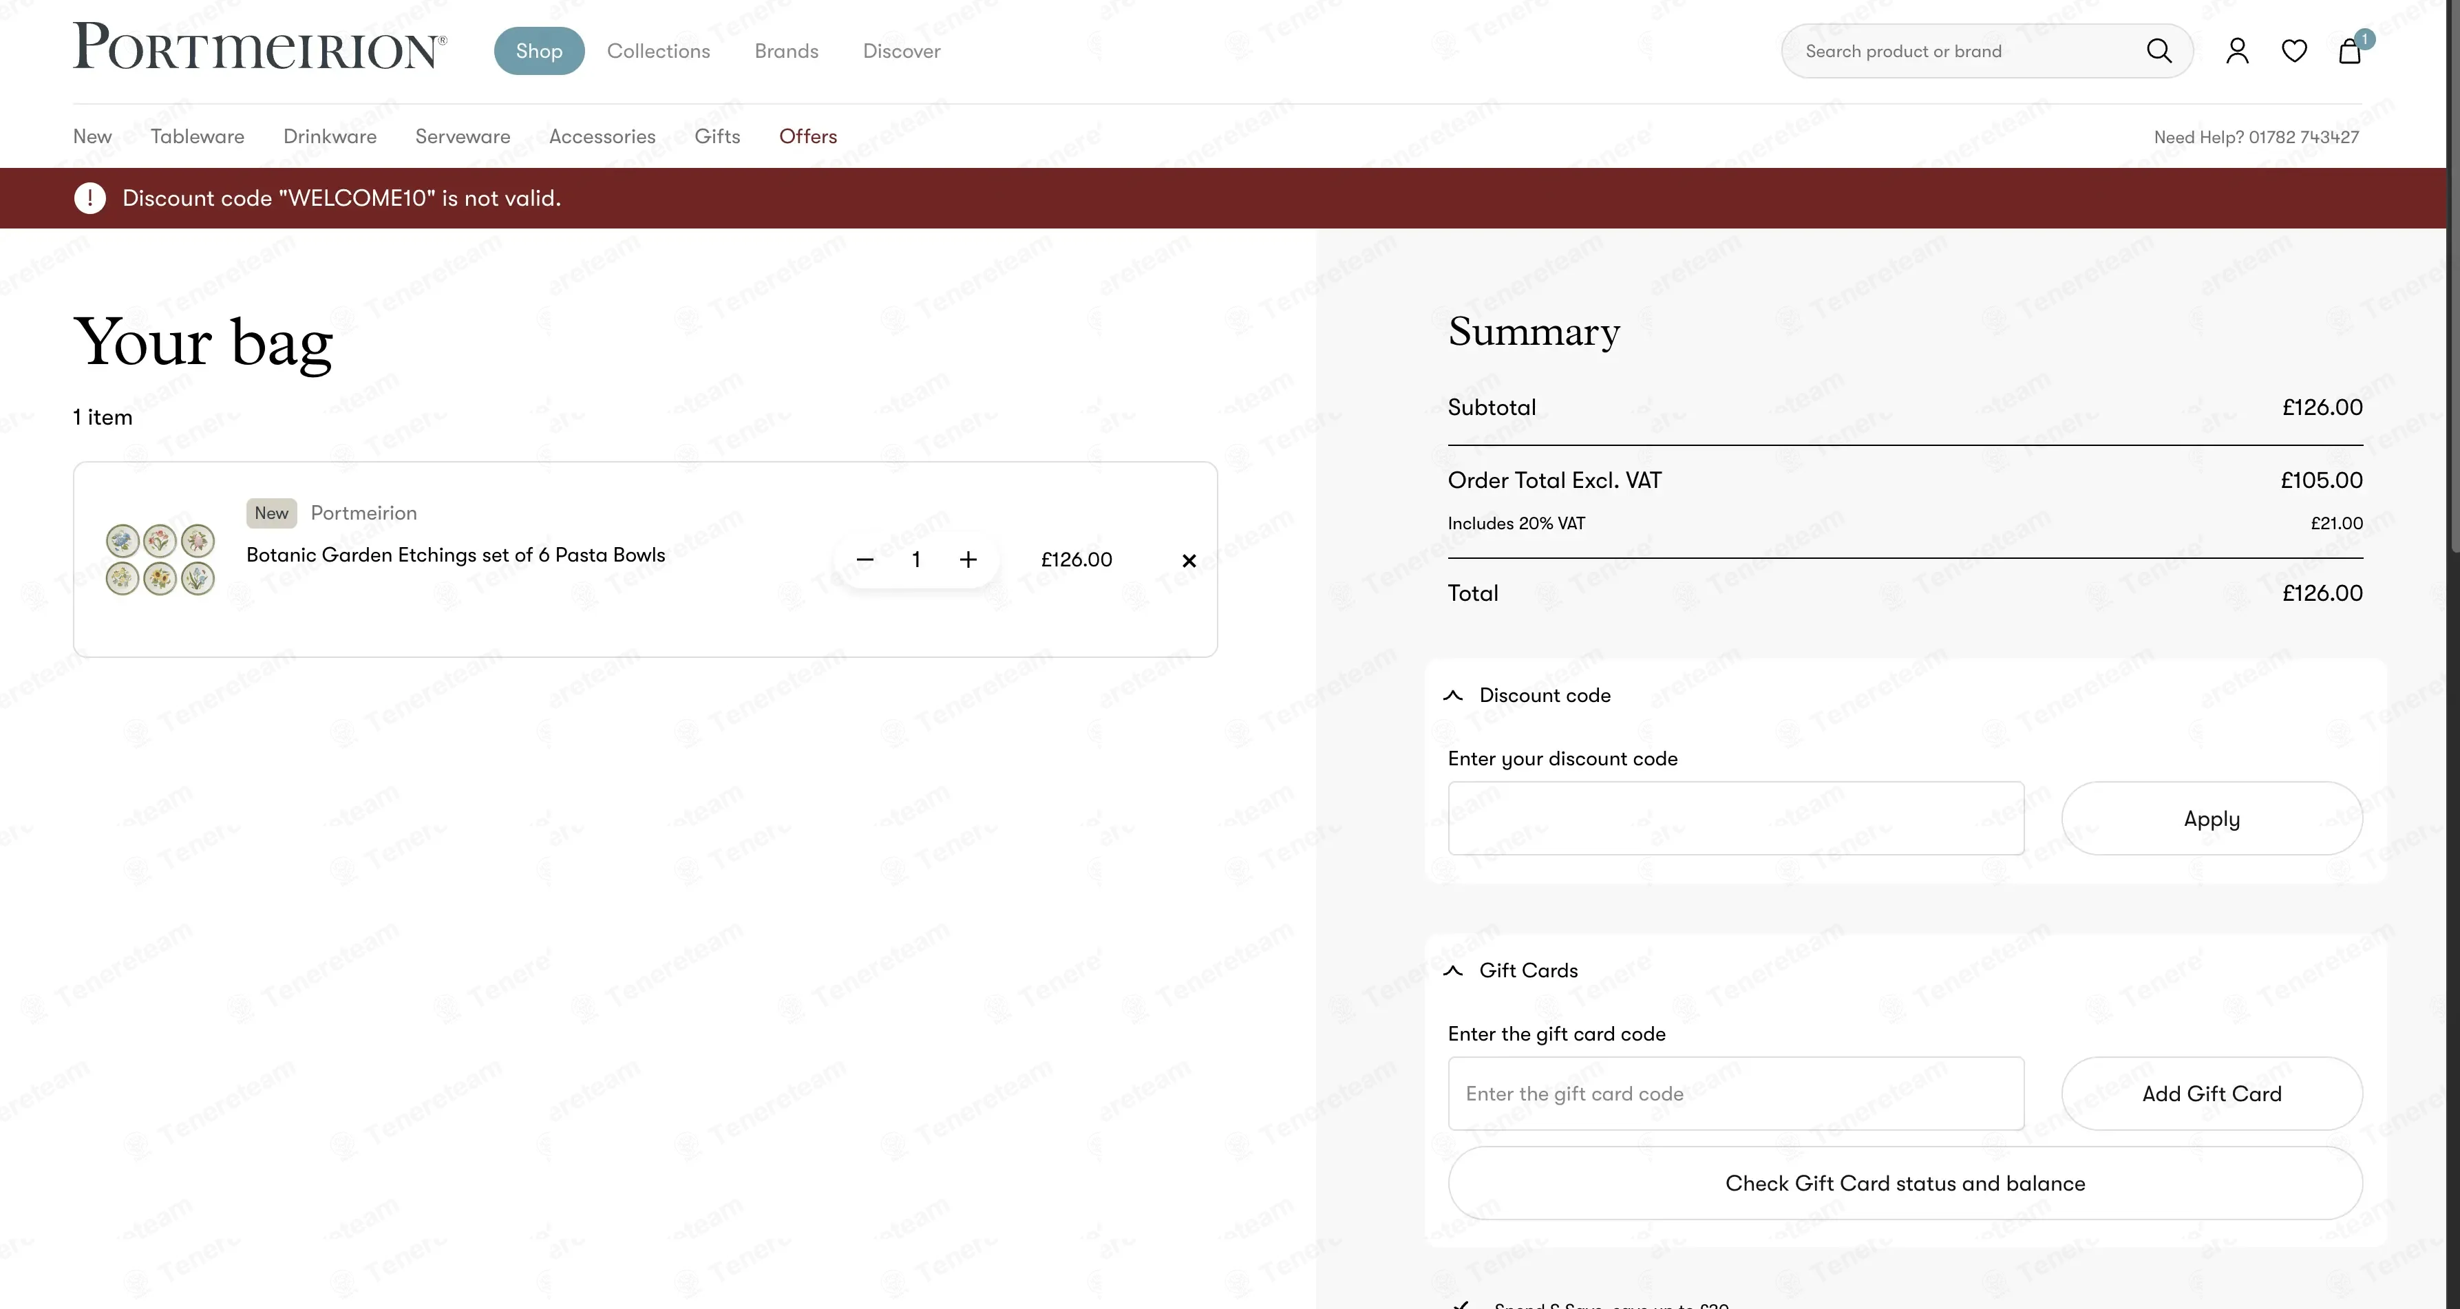Image resolution: width=2460 pixels, height=1309 pixels.
Task: Collapse the Gift Cards section
Action: coord(1452,970)
